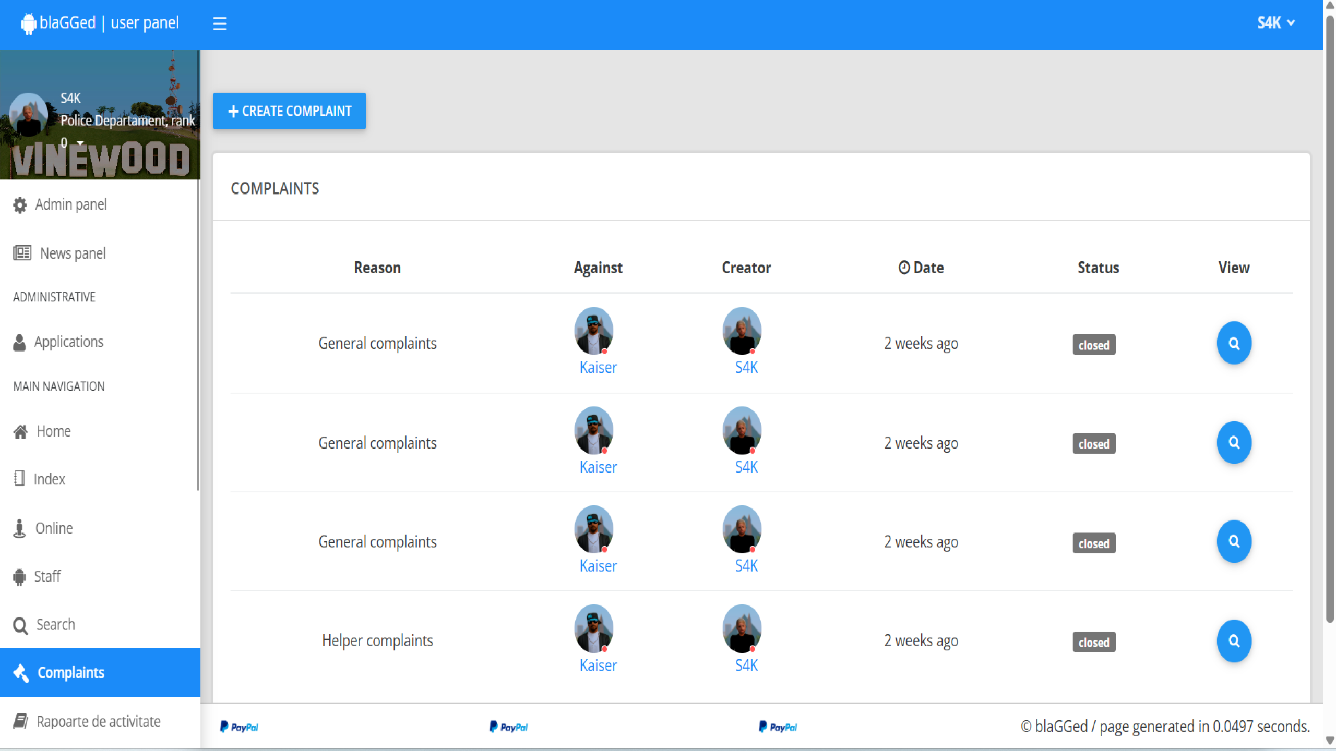View the first General complaints entry
Image resolution: width=1336 pixels, height=751 pixels.
coord(1233,343)
